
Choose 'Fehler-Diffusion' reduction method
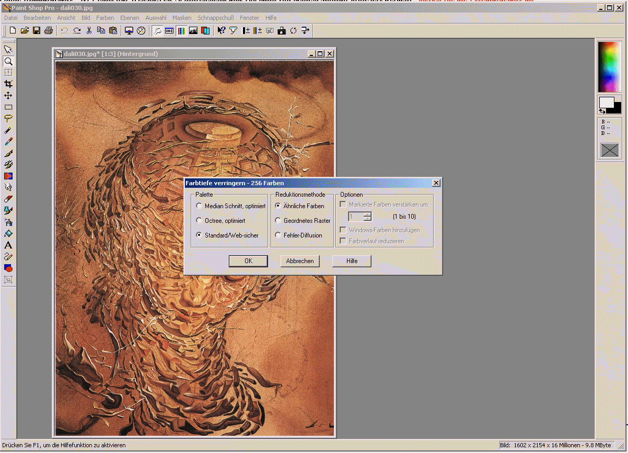pos(298,235)
